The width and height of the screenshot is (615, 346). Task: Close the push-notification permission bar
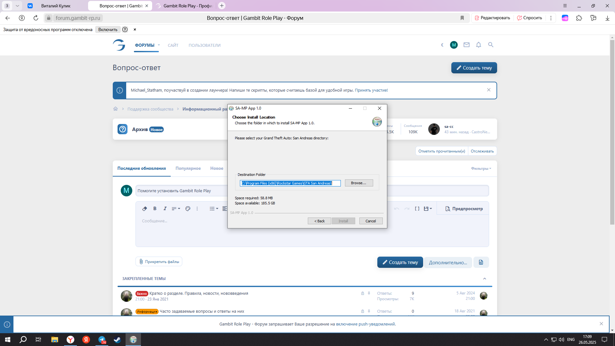click(x=601, y=324)
